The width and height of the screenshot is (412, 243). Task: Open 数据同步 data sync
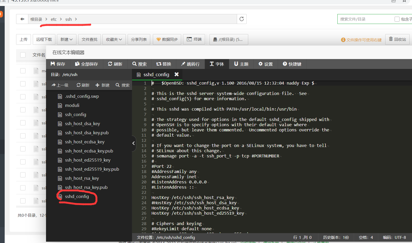point(167,39)
